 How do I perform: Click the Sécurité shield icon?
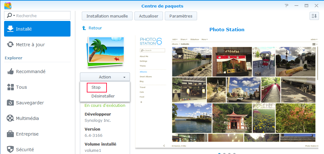[10, 150]
